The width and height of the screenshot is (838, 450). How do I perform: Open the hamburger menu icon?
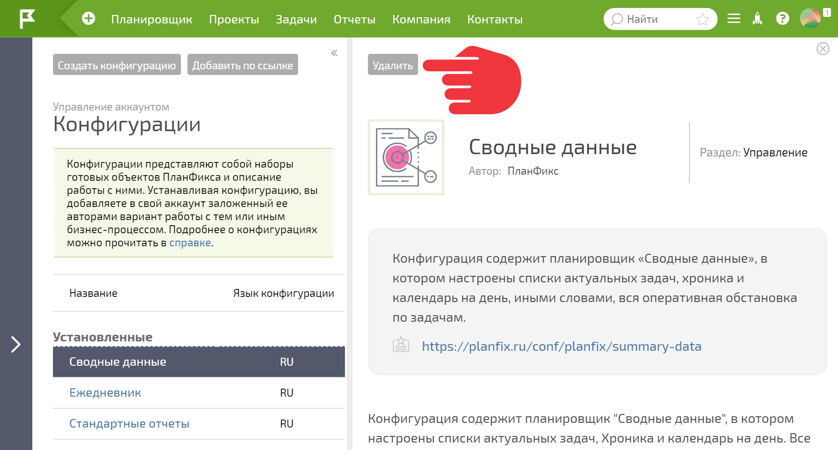tap(734, 19)
